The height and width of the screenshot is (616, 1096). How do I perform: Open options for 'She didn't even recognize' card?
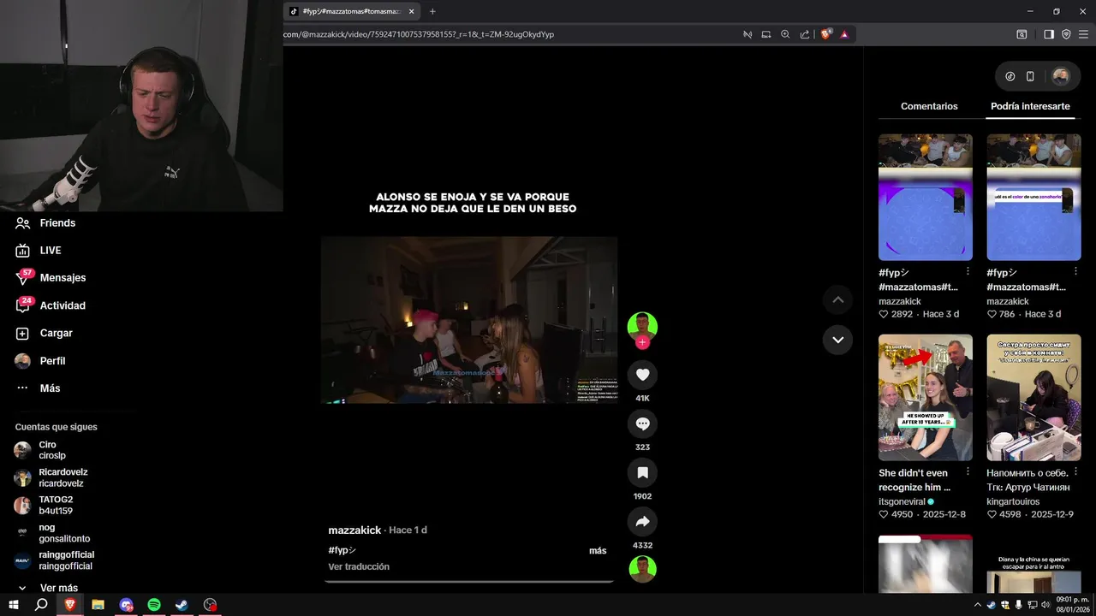968,471
